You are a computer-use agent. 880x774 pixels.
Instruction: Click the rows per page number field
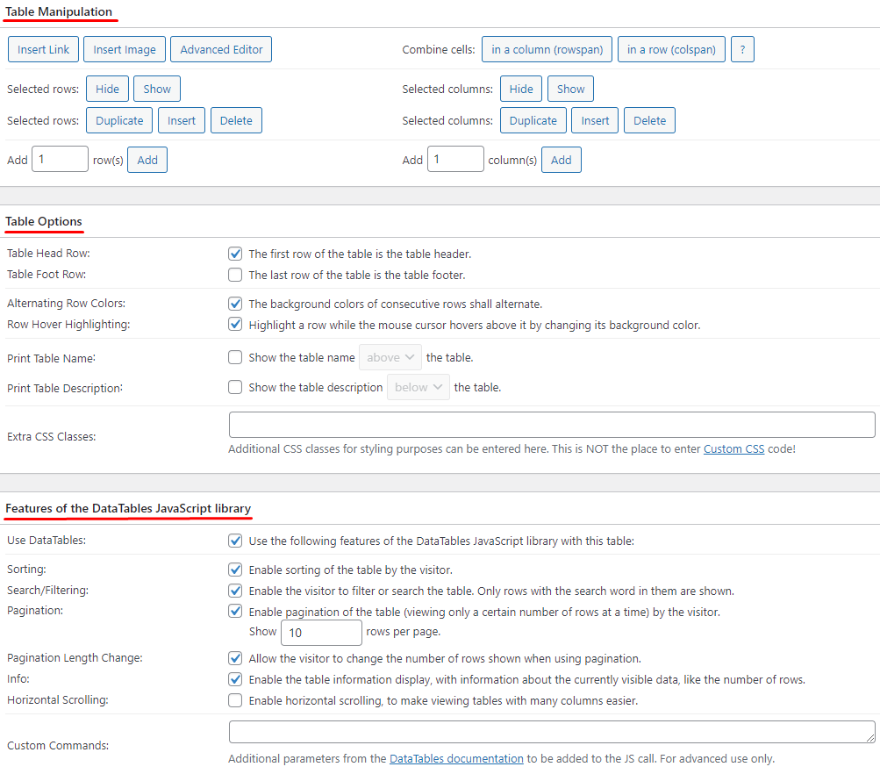coord(321,632)
